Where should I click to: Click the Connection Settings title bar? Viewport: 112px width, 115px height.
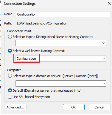pyautogui.click(x=54, y=4)
